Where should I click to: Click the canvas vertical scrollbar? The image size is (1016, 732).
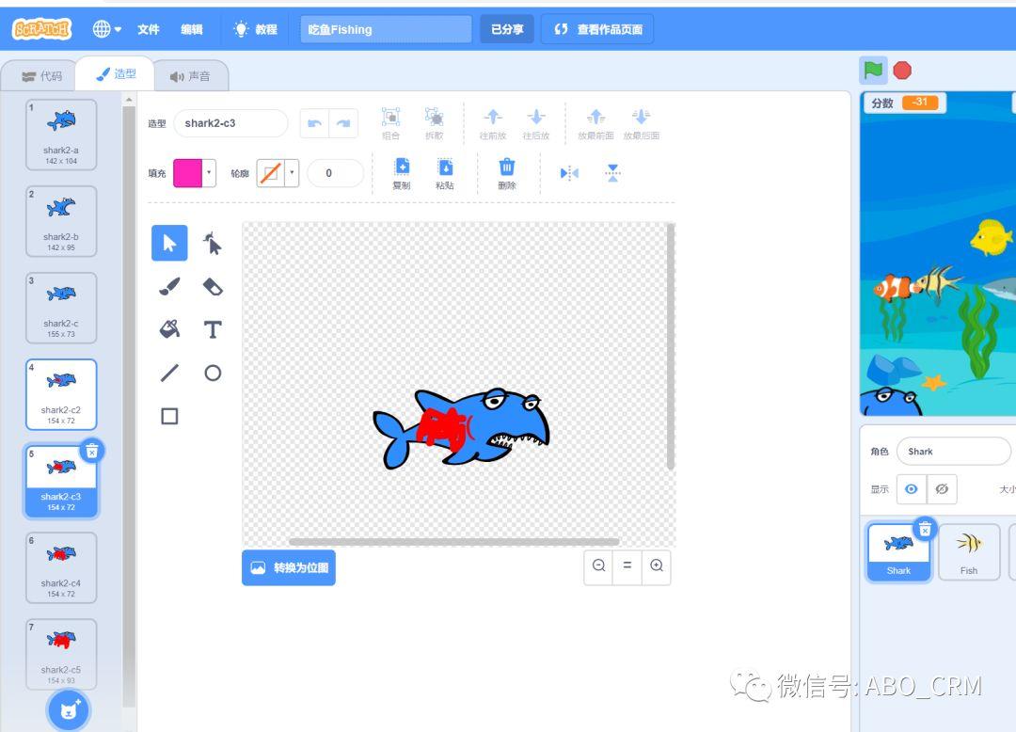[x=671, y=346]
